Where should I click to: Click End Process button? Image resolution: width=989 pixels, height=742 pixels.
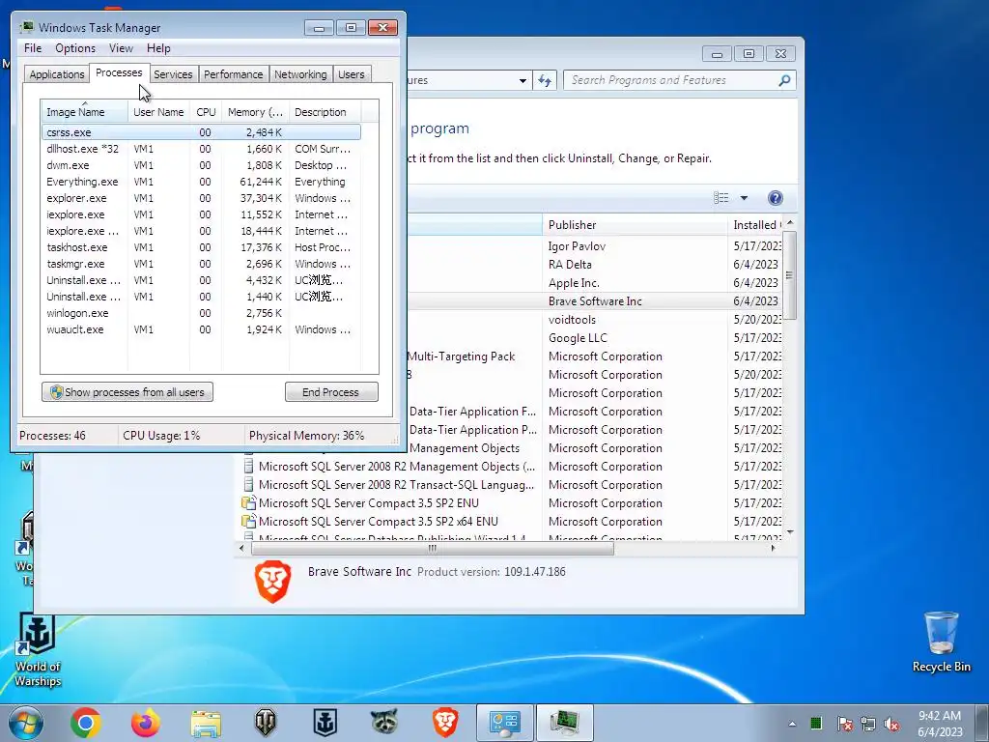(x=331, y=392)
